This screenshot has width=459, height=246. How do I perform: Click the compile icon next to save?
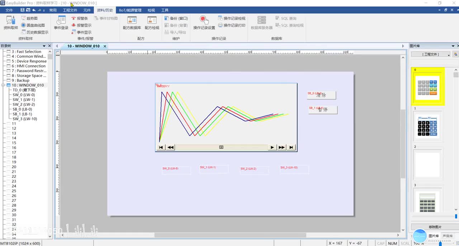pyautogui.click(x=28, y=10)
